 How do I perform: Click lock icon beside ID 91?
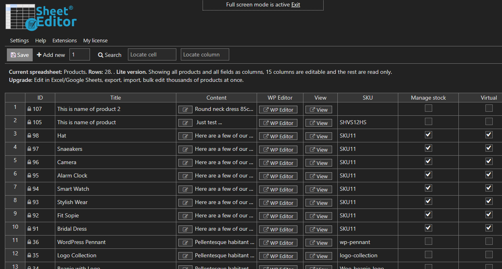point(29,229)
